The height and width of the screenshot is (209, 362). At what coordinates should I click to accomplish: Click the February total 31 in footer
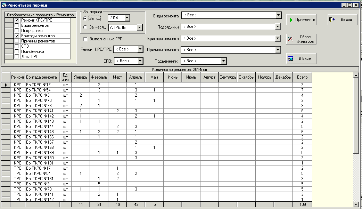click(99, 204)
